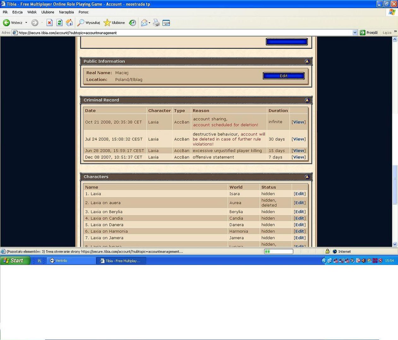Click the Real Name value Maciej
Screen dimensions: 398x340
tap(122, 73)
